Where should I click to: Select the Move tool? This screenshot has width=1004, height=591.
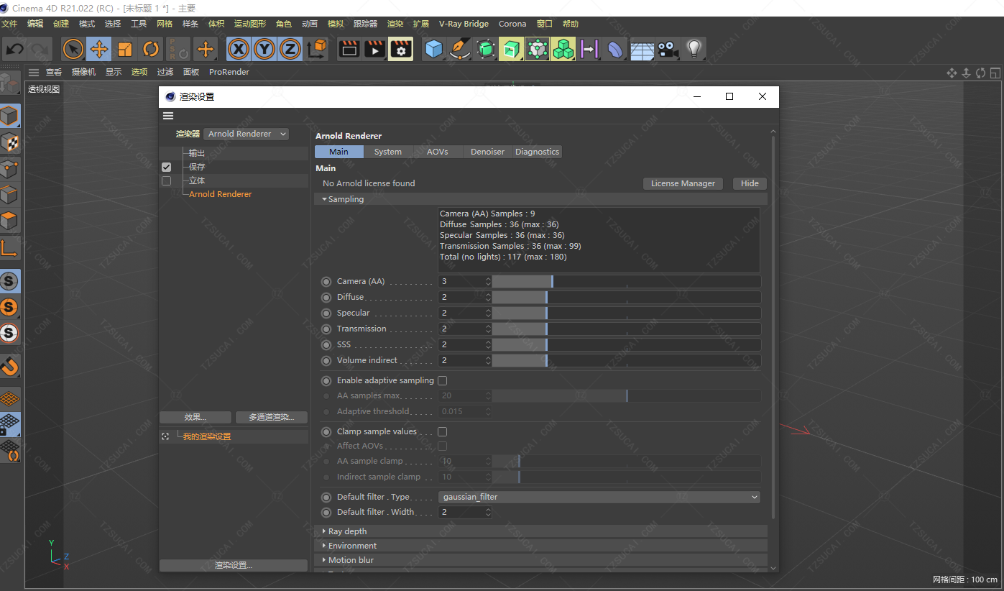(99, 50)
